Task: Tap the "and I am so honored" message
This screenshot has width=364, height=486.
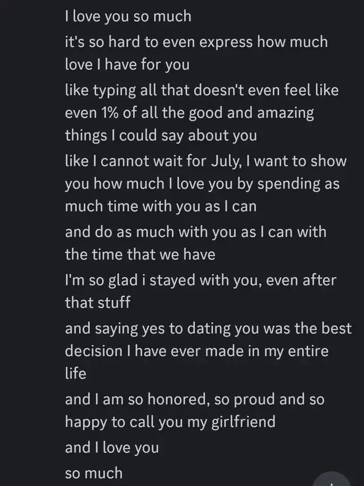Action: (195, 399)
